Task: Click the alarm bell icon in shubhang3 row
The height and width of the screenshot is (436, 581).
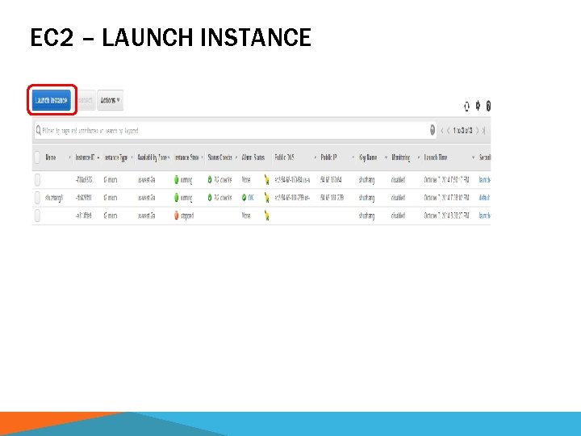Action: coord(266,198)
